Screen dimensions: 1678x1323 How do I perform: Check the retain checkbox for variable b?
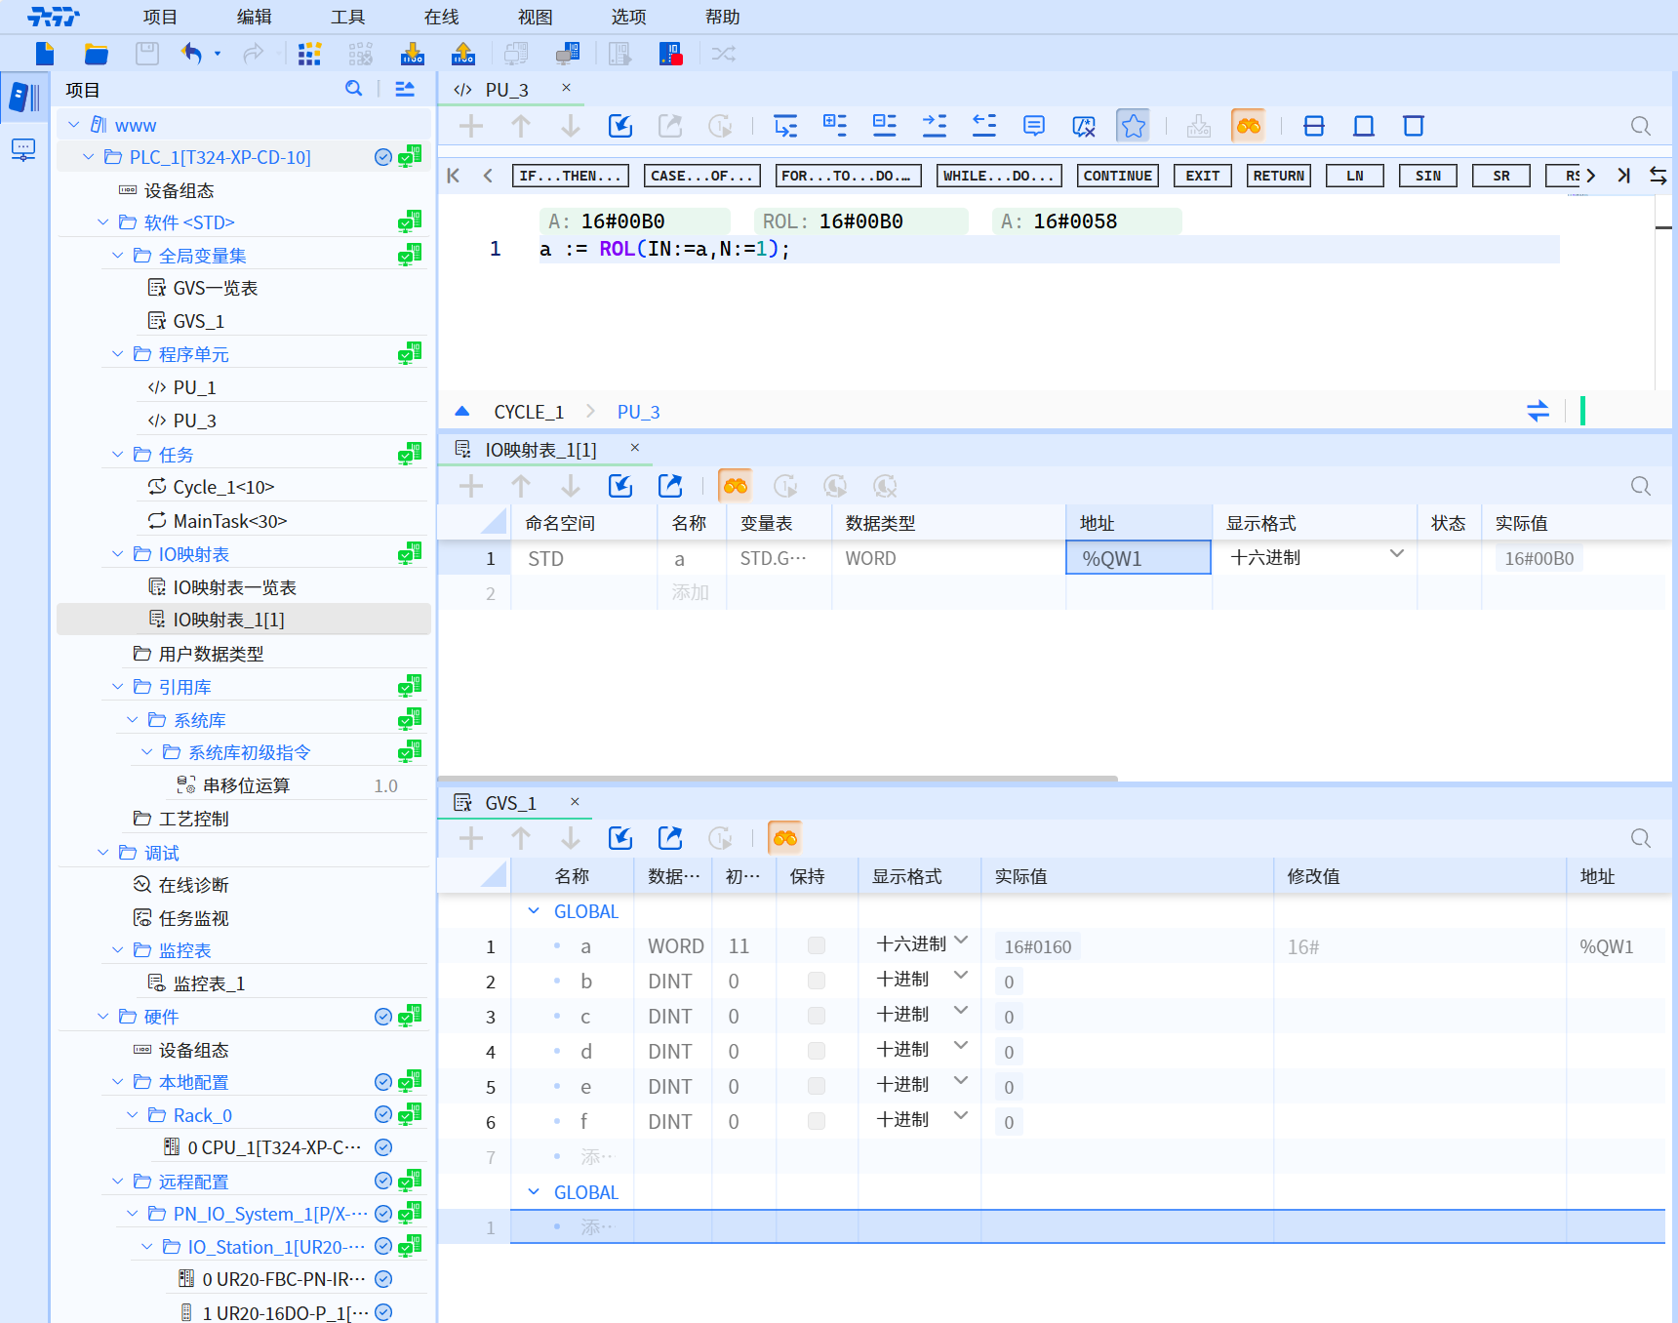[817, 981]
